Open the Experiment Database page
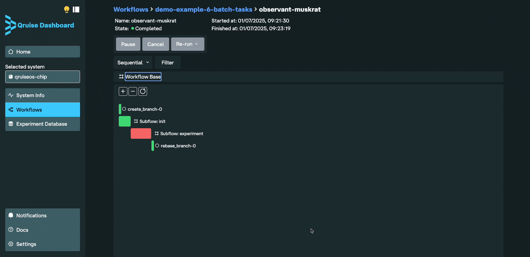The height and width of the screenshot is (257, 530). (42, 124)
